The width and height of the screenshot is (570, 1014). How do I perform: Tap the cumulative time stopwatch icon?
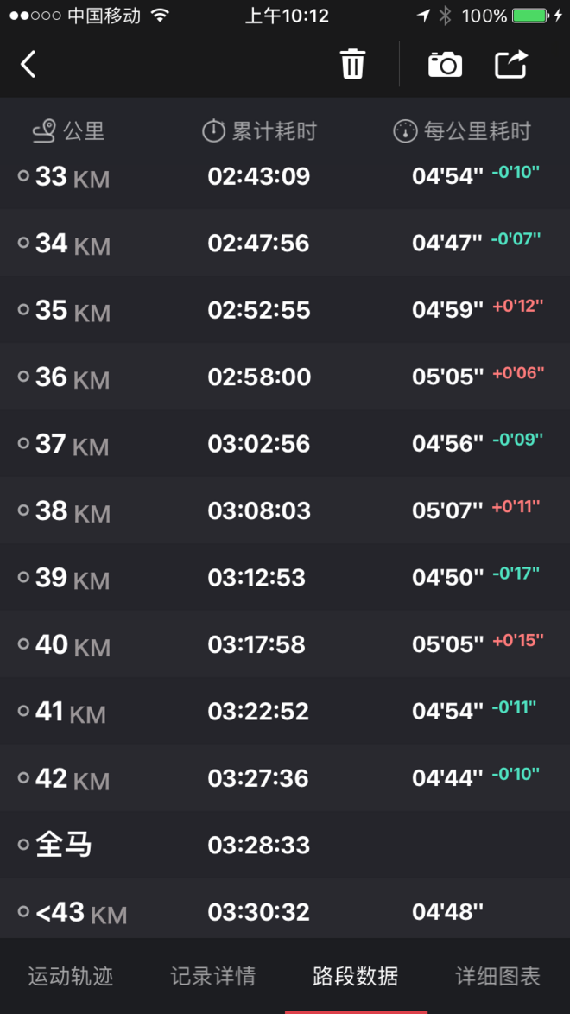point(213,131)
